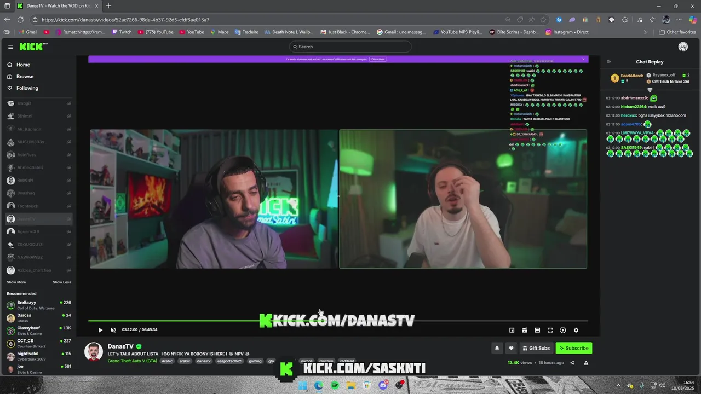Open Copilot icon in browser
Screen dimensions: 701x394
693,20
